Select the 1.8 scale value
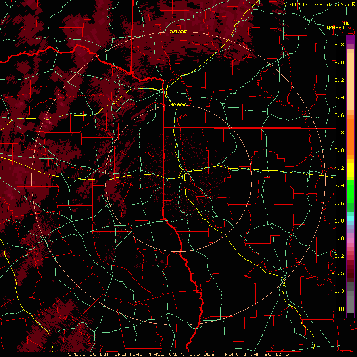This screenshot has width=357, height=357. pyautogui.click(x=339, y=221)
